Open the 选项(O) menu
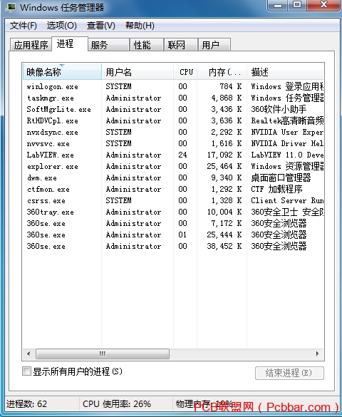The image size is (342, 417). pyautogui.click(x=62, y=26)
